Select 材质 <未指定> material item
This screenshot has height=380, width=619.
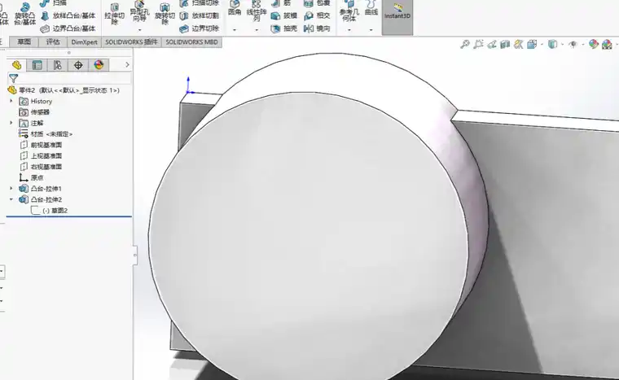coord(46,134)
